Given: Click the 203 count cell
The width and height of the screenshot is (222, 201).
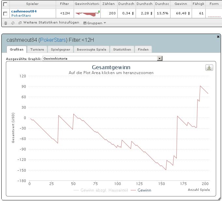Looking at the screenshot, I should [109, 13].
